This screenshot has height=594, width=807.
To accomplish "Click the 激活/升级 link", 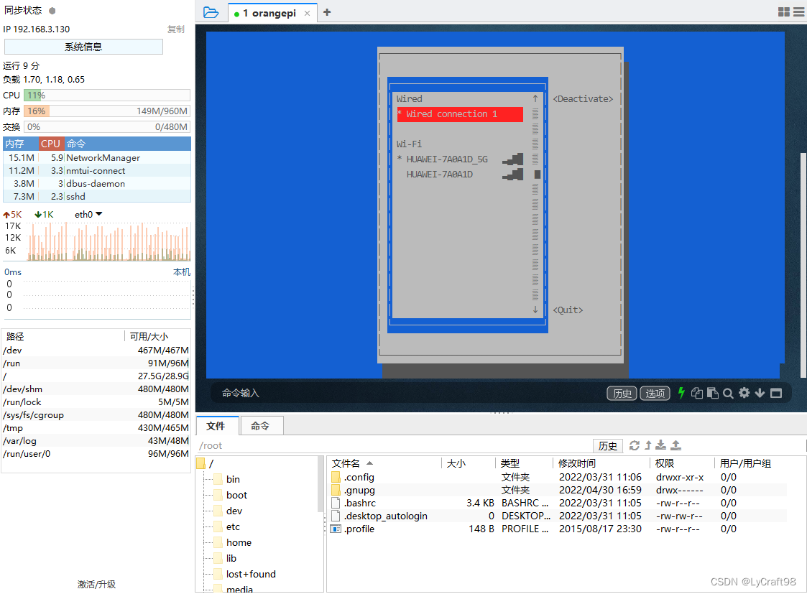I will click(96, 584).
